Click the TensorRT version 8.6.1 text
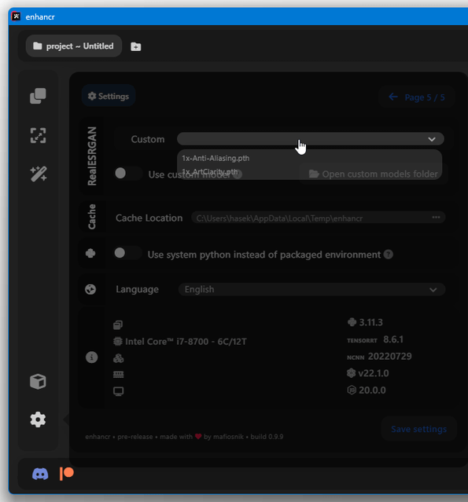This screenshot has width=468, height=502. coord(393,339)
